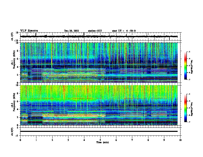Click the "0" tick on the time axis

coord(20,140)
